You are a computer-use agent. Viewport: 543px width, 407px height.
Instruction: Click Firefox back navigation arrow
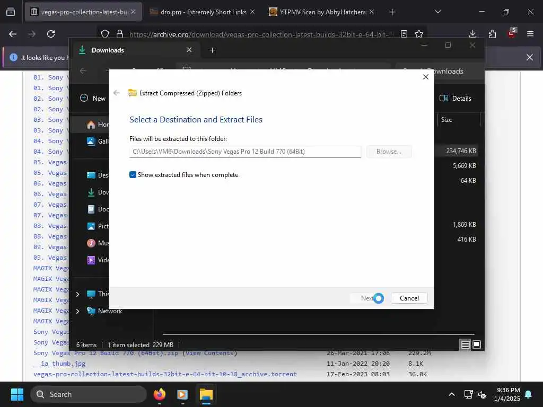pos(13,34)
